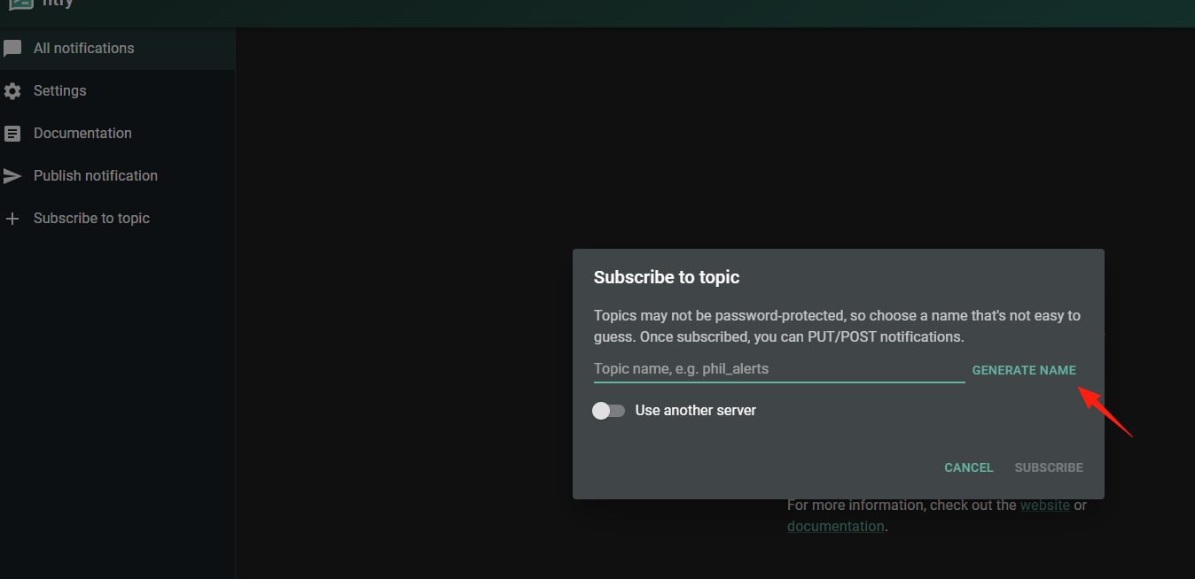Viewport: 1195px width, 579px height.
Task: Click the chat bubble icon beside All notifications
Action: (12, 49)
